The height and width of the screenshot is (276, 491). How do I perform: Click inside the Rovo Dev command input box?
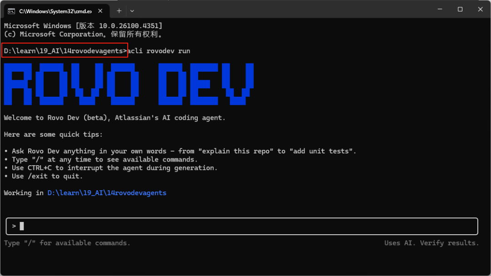click(182, 226)
